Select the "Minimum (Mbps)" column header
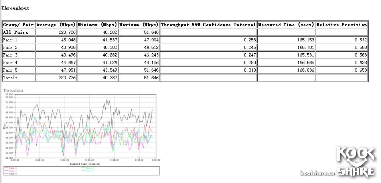The height and width of the screenshot is (183, 381). 97,25
